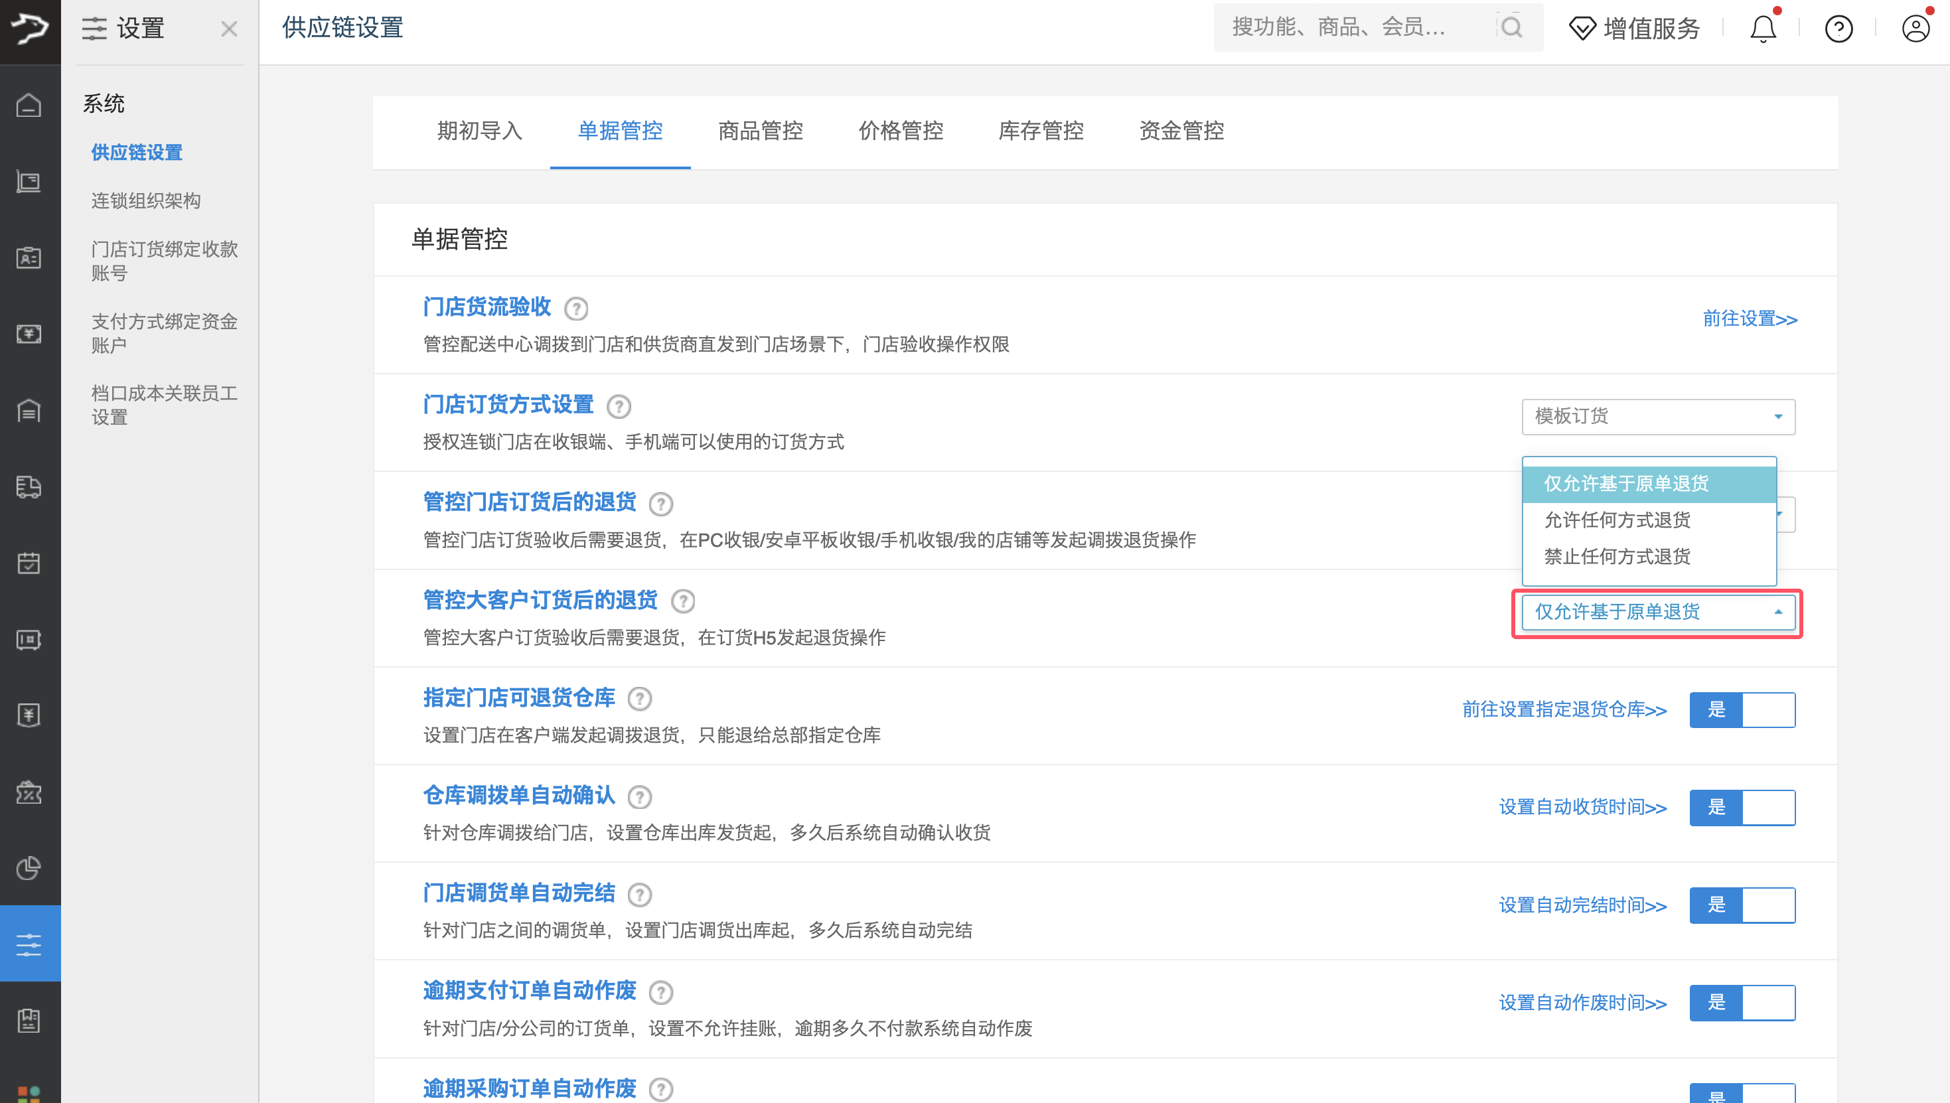
Task: Toggle the 仓库调拨单自动确认 switch
Action: pyautogui.click(x=1742, y=808)
